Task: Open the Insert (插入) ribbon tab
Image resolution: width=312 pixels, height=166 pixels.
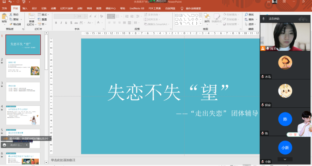Action: click(25, 8)
